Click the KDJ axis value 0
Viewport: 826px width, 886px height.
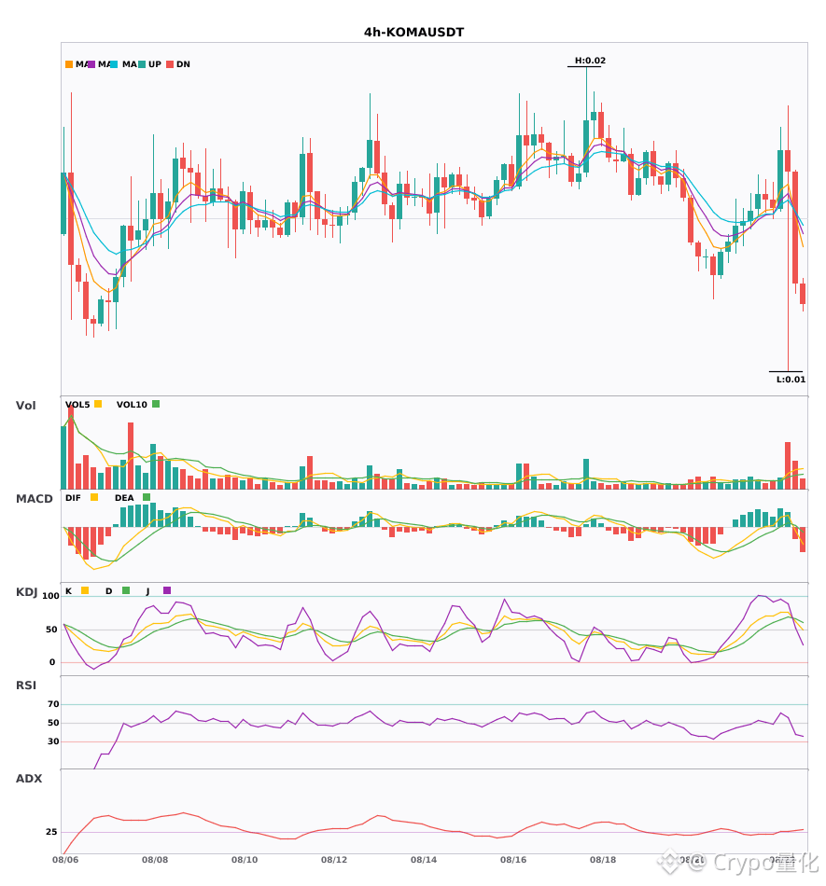point(52,662)
